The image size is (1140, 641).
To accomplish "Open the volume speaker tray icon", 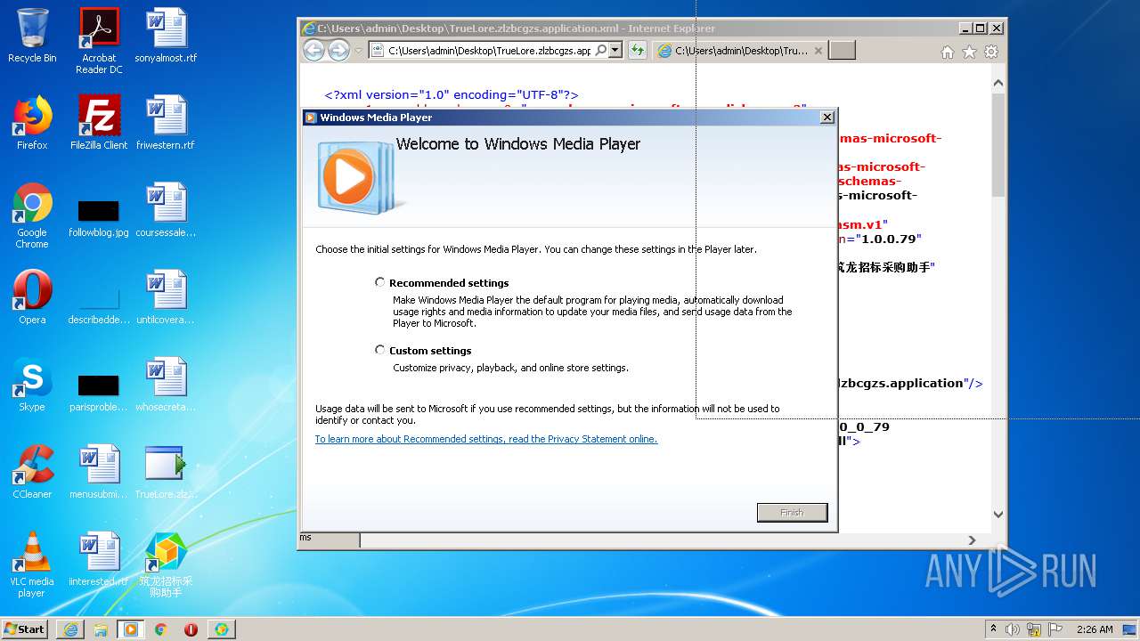I will (1013, 629).
